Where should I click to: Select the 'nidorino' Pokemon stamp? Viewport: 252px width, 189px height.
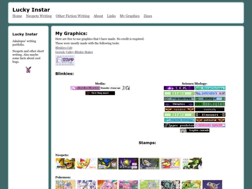click(x=128, y=184)
